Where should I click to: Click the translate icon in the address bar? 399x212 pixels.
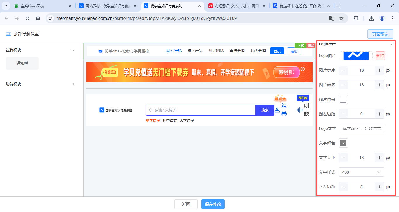click(332, 18)
